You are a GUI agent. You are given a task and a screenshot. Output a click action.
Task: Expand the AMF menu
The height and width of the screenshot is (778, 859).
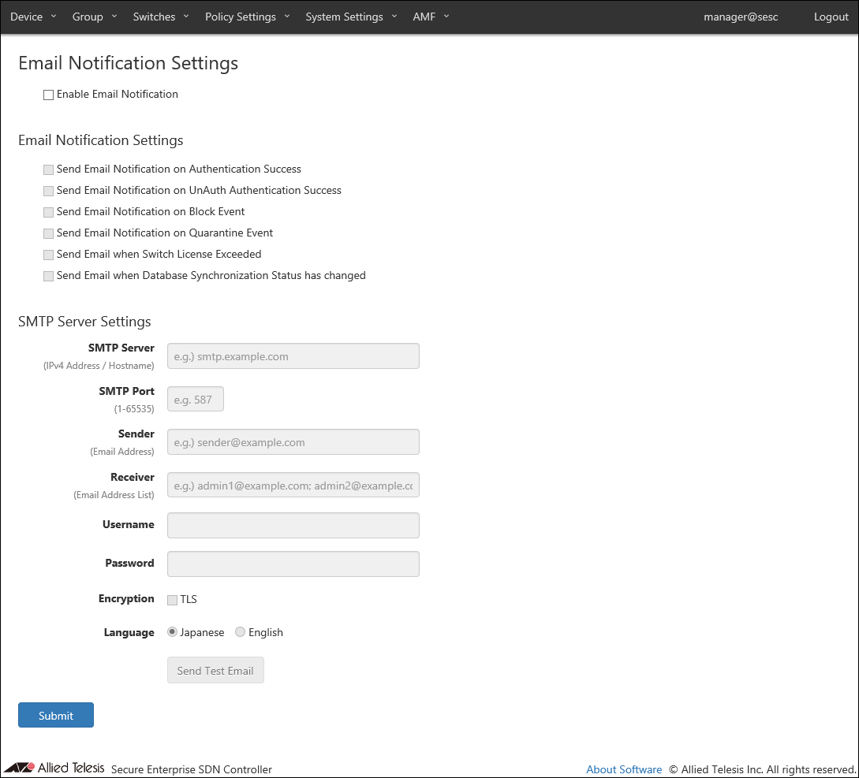coord(431,17)
